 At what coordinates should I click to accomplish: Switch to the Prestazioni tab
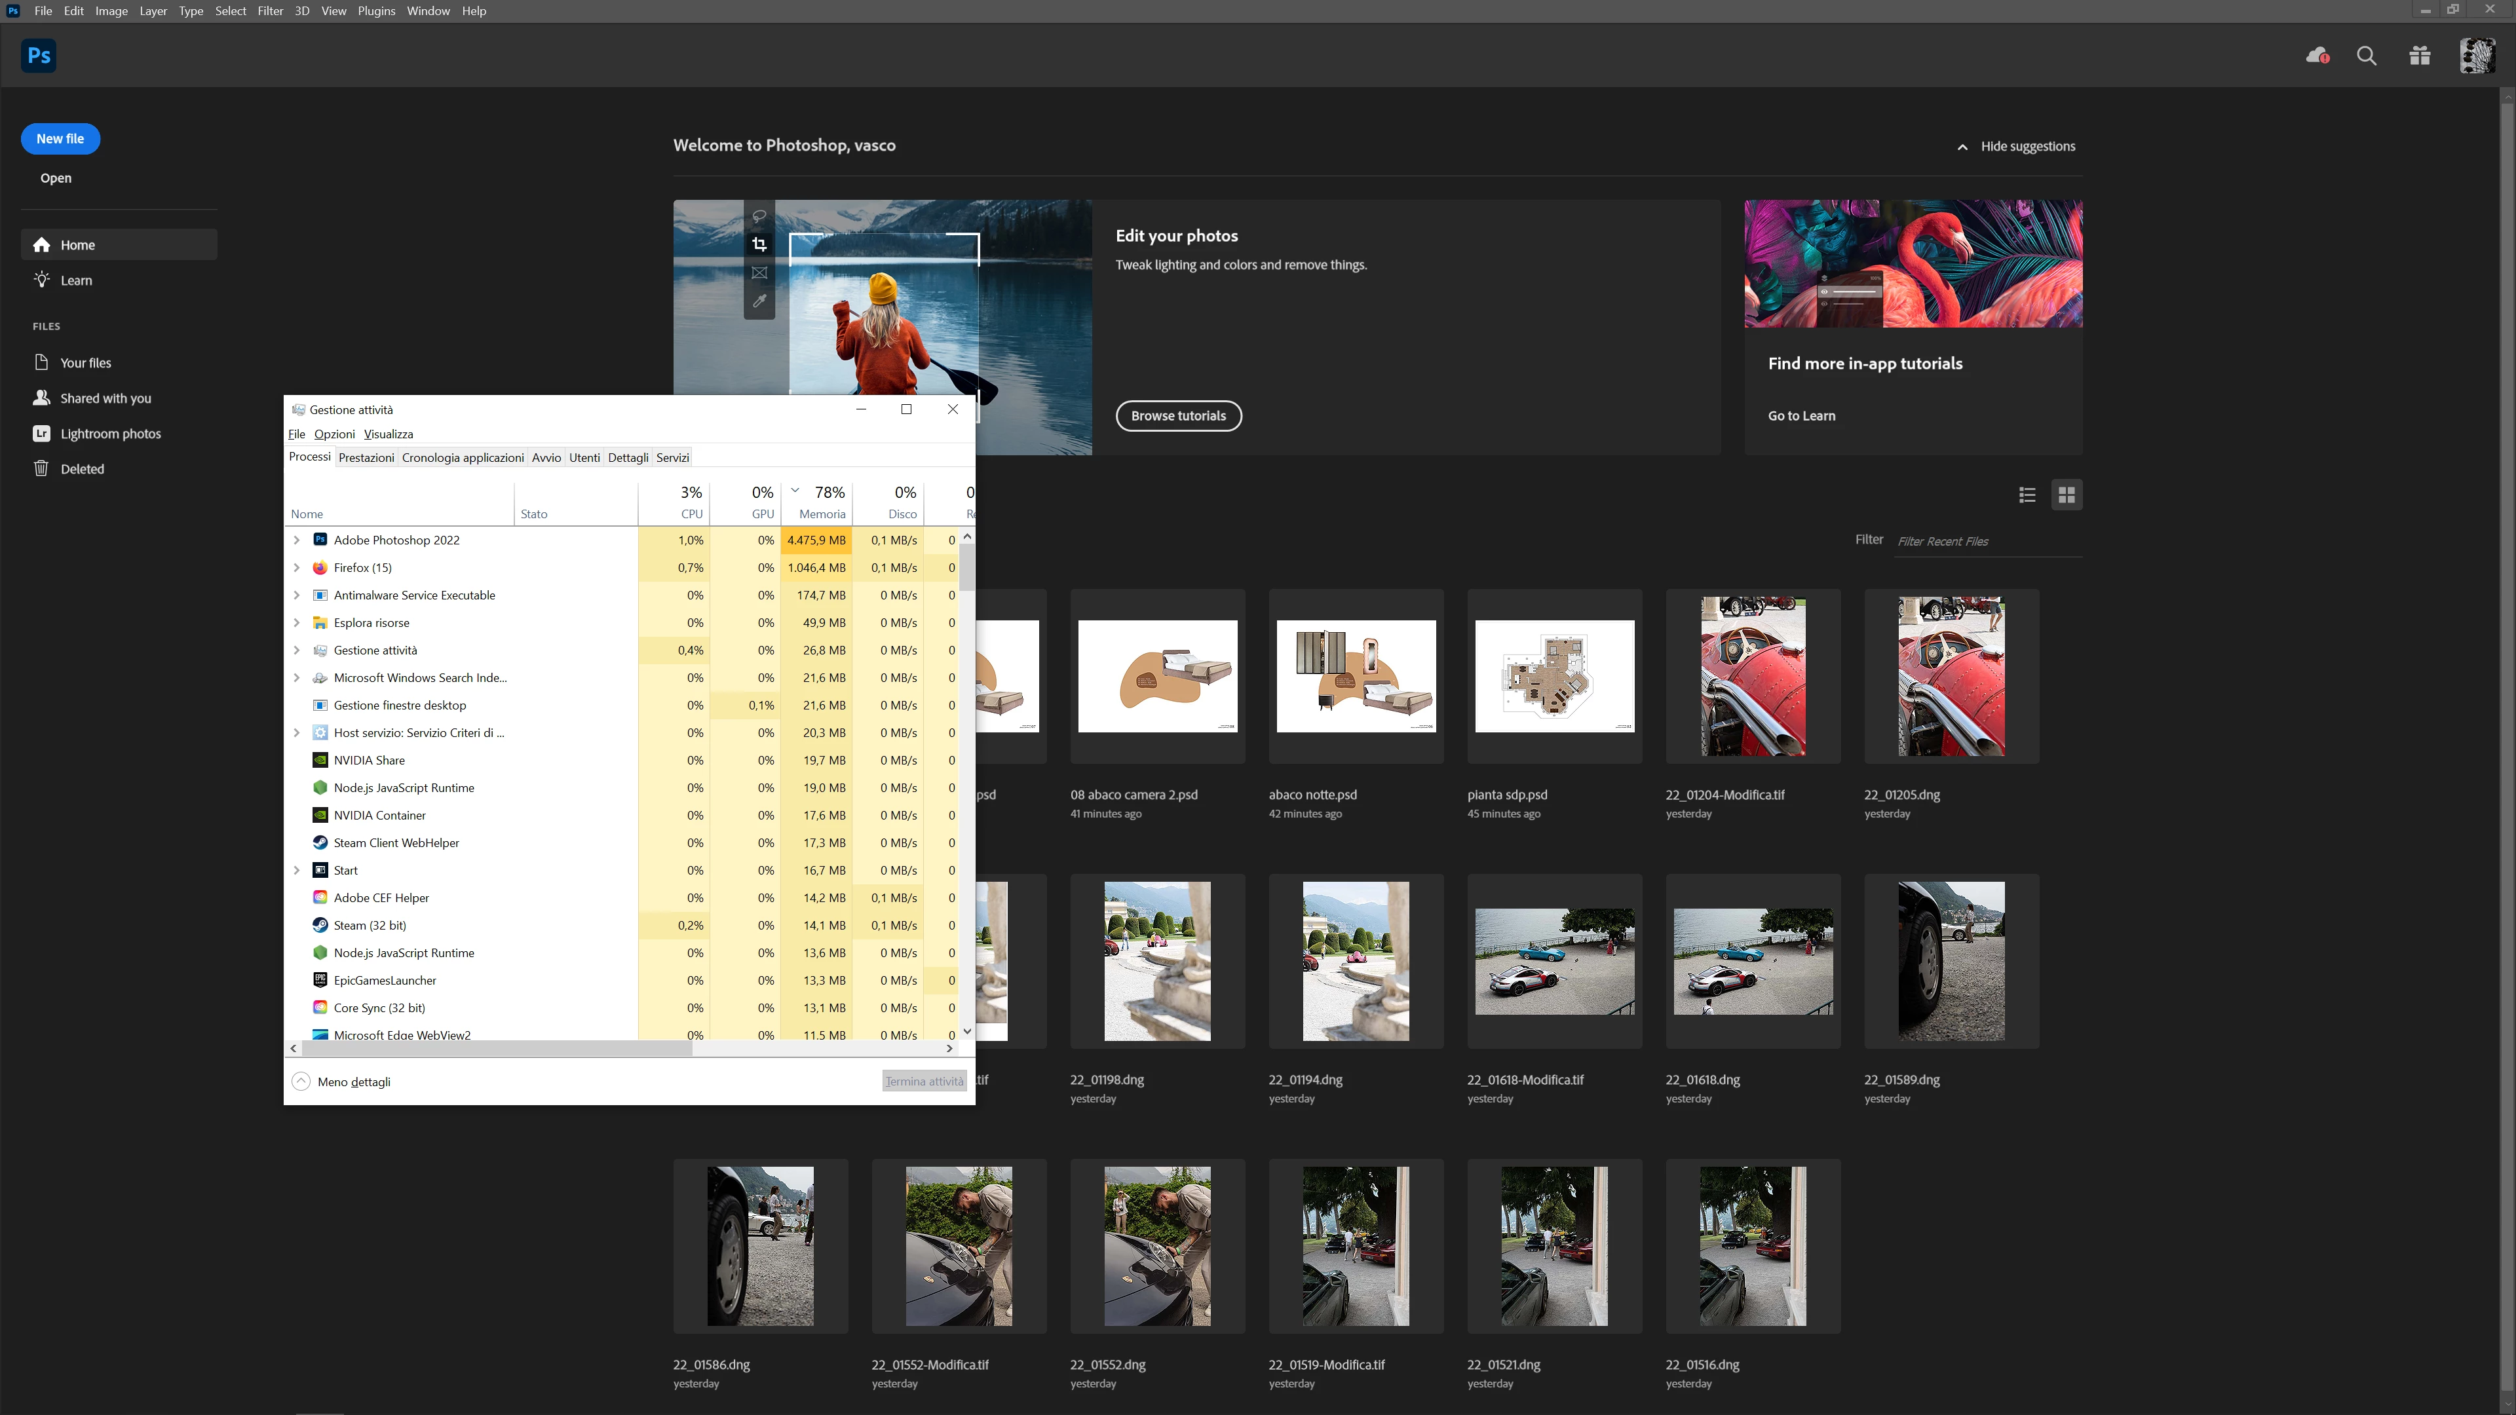click(366, 457)
